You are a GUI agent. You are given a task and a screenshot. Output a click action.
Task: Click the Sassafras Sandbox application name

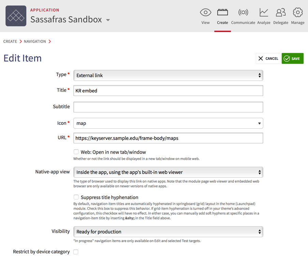click(66, 19)
